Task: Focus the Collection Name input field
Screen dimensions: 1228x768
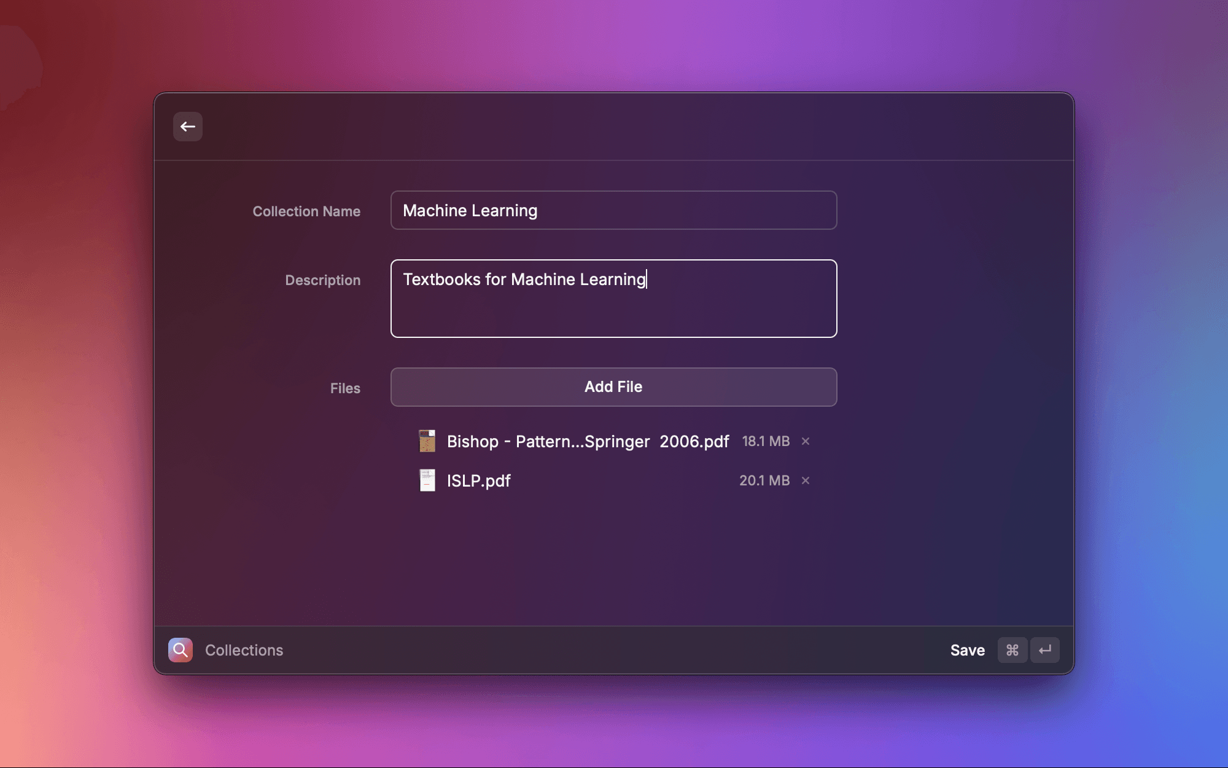Action: (x=613, y=210)
